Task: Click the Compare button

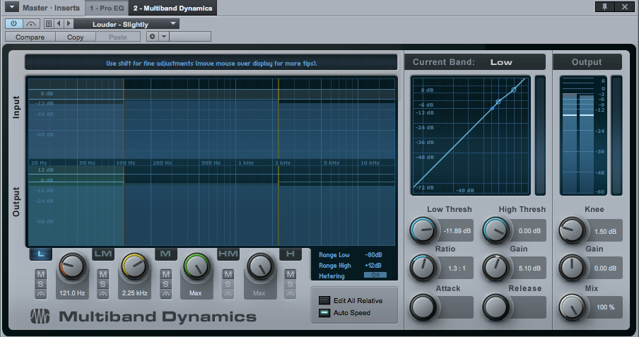Action: pos(30,37)
